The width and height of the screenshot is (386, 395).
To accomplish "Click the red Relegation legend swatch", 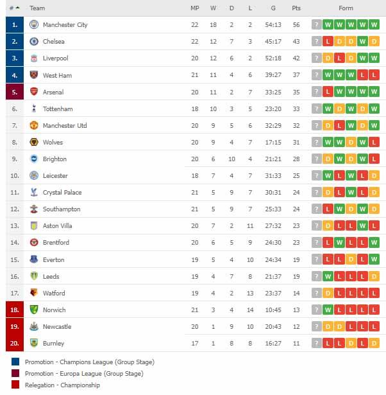I will 16,385.
